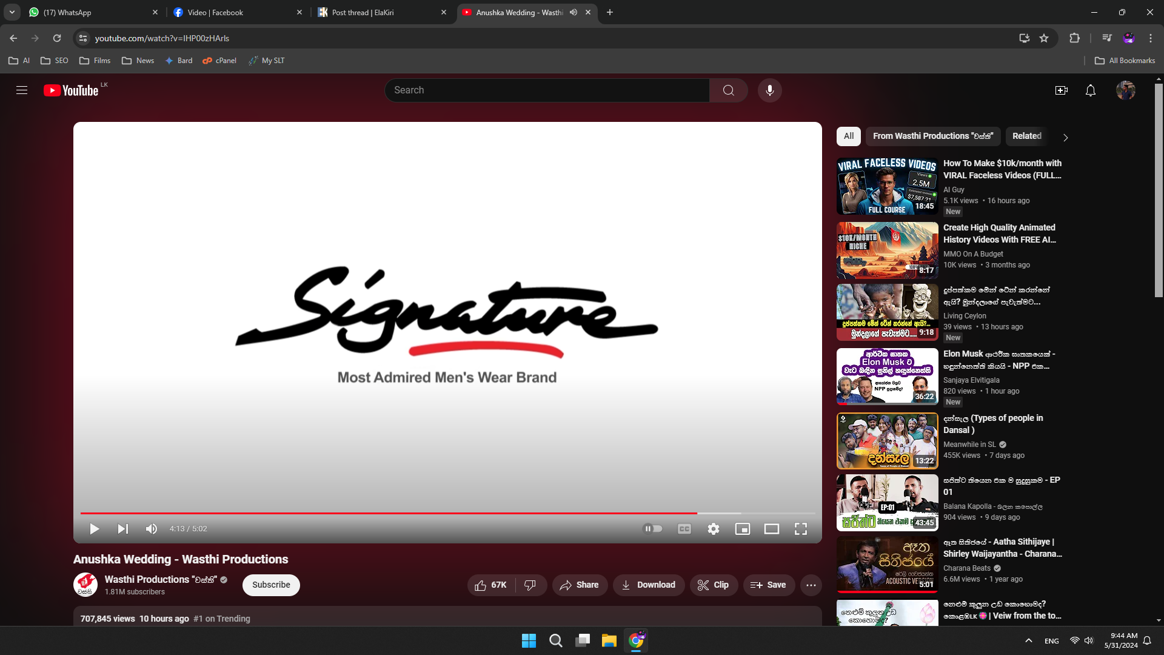1164x655 pixels.
Task: Switch to the Post thread | ElaKiri tab
Action: (382, 12)
